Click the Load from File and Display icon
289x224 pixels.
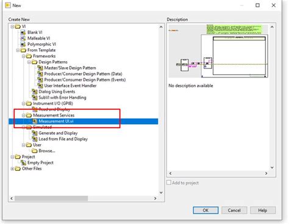click(x=35, y=139)
